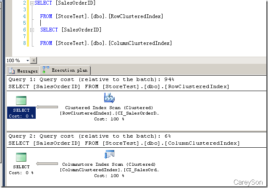268x188 pixels.
Task: Collapse the second SELECT statement on line 6
Action: point(32,30)
